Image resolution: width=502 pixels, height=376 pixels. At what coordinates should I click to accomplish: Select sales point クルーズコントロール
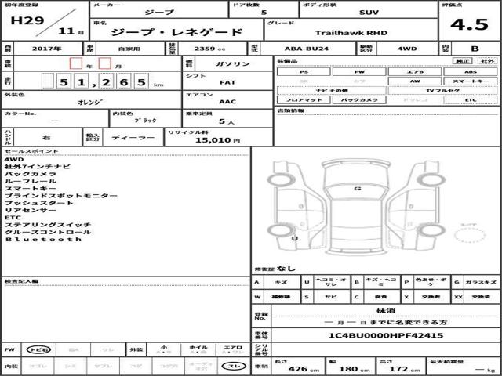pyautogui.click(x=48, y=232)
